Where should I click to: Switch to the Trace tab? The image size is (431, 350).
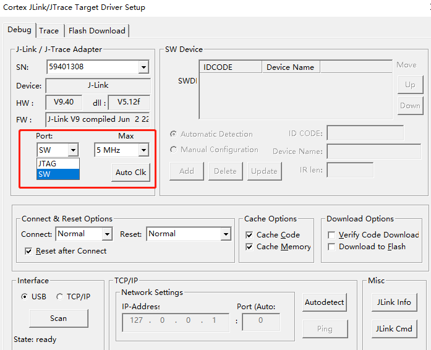pos(49,30)
